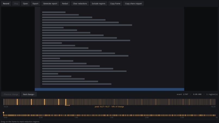
Task: Click Generate report
Action: 50,4
